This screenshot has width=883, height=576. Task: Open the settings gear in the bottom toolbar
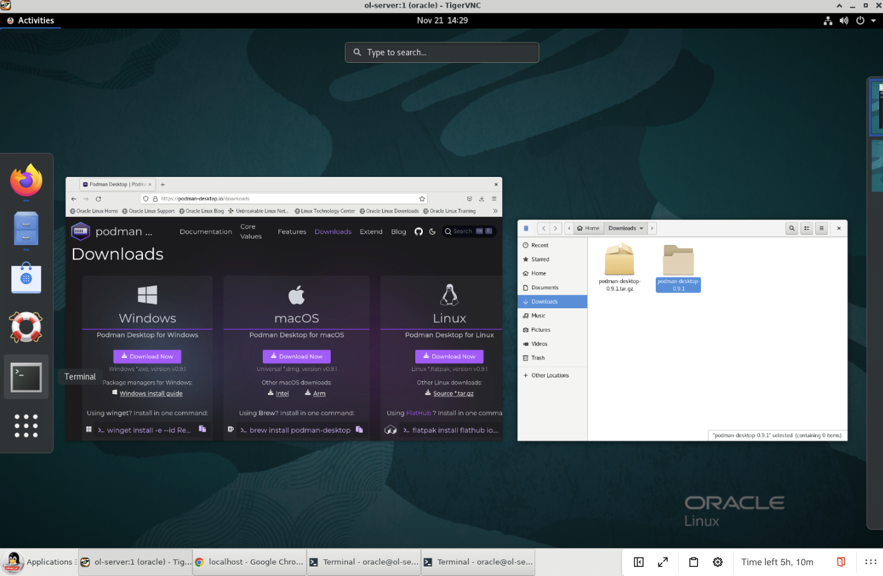pyautogui.click(x=718, y=562)
